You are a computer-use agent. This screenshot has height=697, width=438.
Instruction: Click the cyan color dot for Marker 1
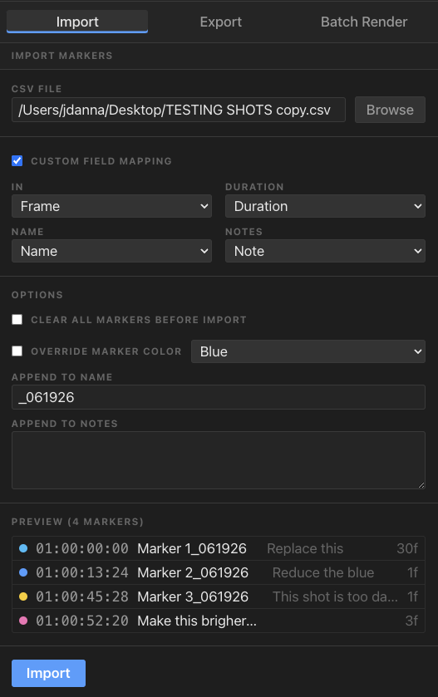[x=23, y=548]
